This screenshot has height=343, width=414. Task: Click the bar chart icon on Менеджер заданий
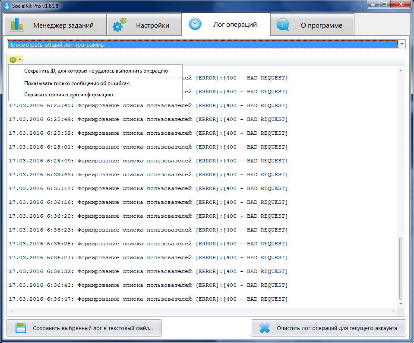coord(17,25)
